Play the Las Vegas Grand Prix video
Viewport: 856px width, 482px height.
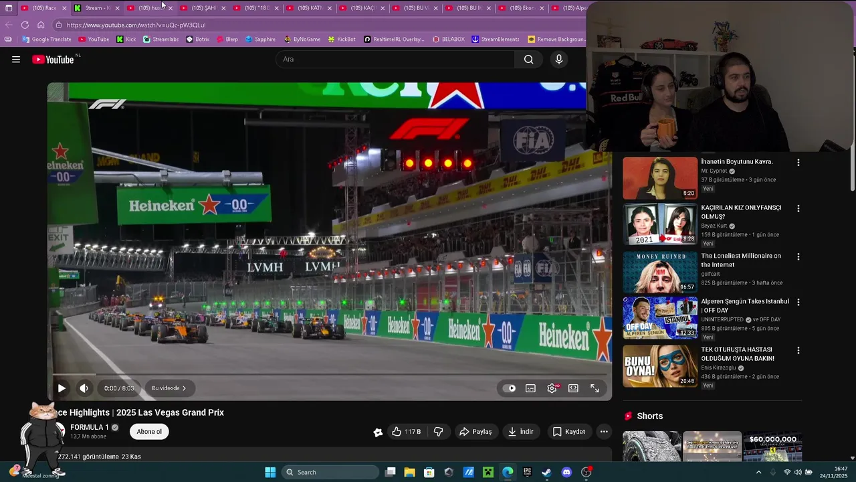tap(62, 388)
